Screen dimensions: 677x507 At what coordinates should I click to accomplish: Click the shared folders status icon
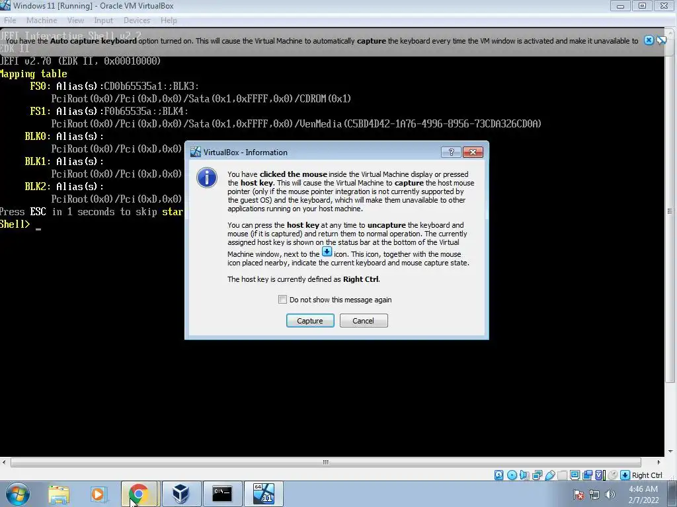click(562, 475)
